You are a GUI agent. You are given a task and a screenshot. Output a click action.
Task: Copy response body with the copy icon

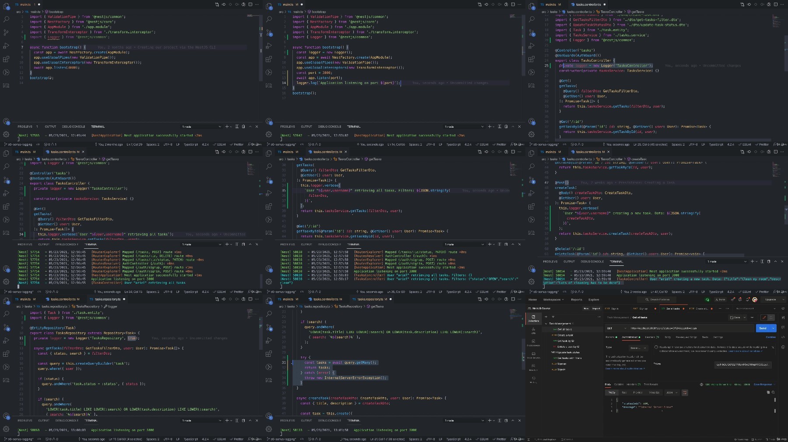(x=768, y=392)
